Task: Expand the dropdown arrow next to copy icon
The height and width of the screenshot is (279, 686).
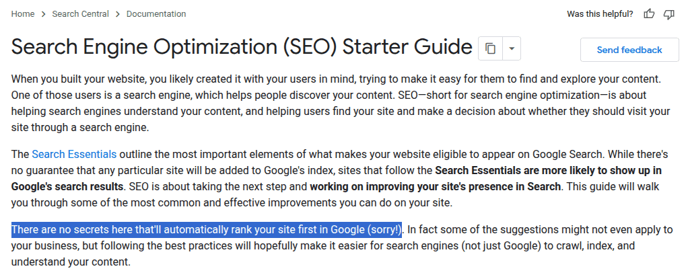Action: 512,48
